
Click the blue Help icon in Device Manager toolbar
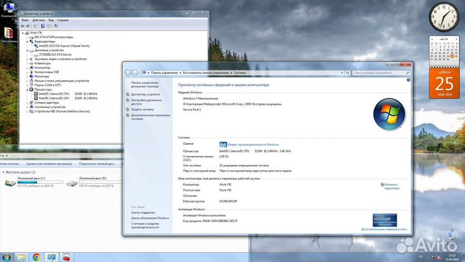pos(43,26)
